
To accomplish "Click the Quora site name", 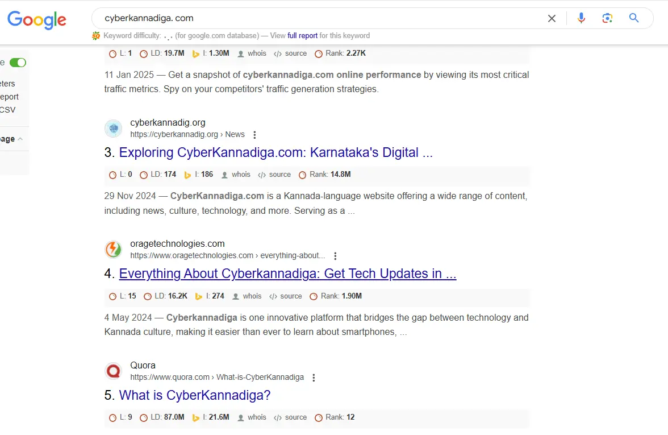I will tap(143, 365).
